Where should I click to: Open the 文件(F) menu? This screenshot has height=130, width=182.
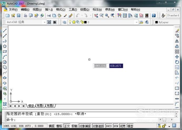(13, 10)
